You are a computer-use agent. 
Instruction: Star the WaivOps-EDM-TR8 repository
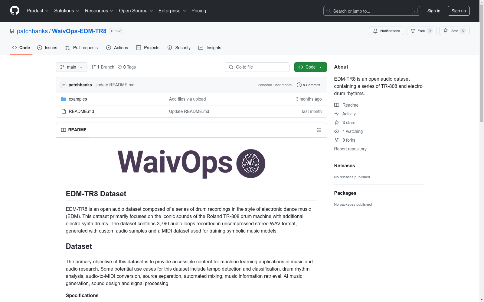tap(454, 31)
